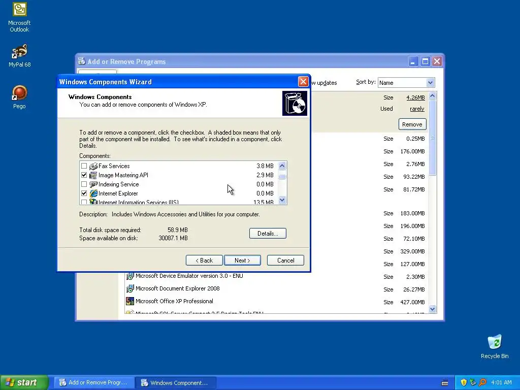Select the Recycle Bin icon
The width and height of the screenshot is (520, 390).
coord(495,347)
